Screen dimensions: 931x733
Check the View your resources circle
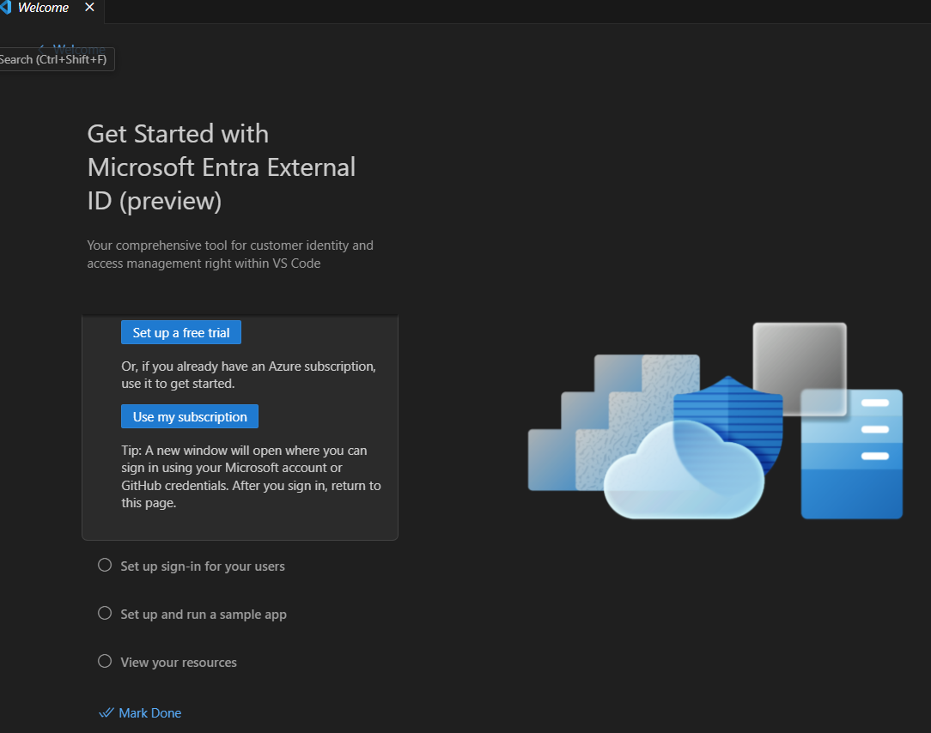point(104,661)
